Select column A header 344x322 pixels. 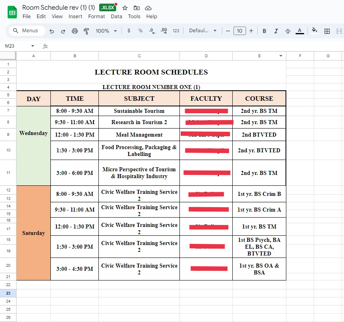33,56
